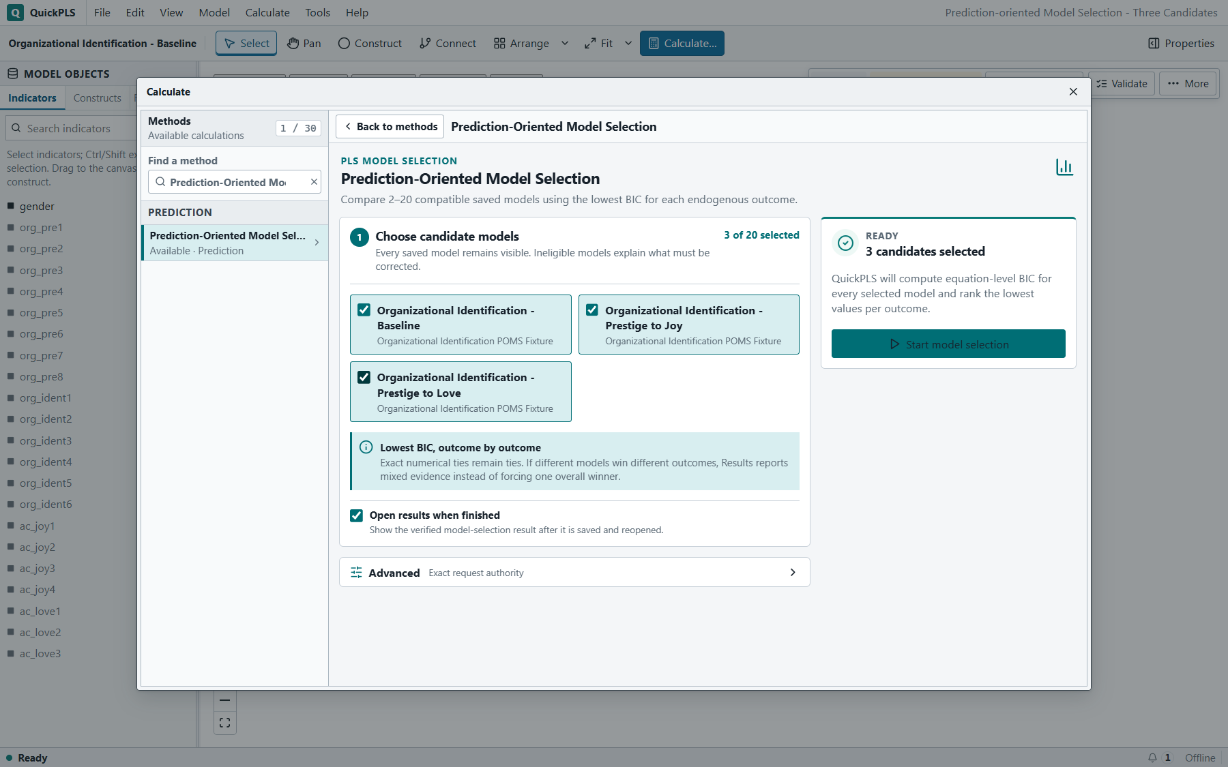Viewport: 1228px width, 767px height.
Task: Click the '3 of 20 selected' counter
Action: [761, 235]
